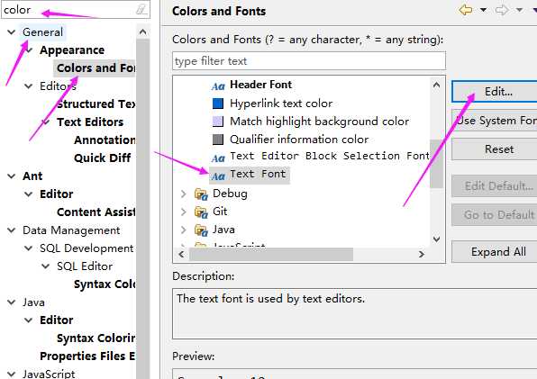
Task: Collapse the SQL Editor node
Action: click(x=46, y=266)
